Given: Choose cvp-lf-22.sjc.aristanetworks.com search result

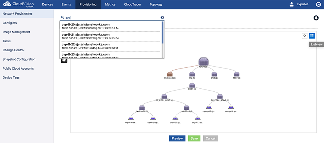Looking at the screenshot, I should click(111, 46).
